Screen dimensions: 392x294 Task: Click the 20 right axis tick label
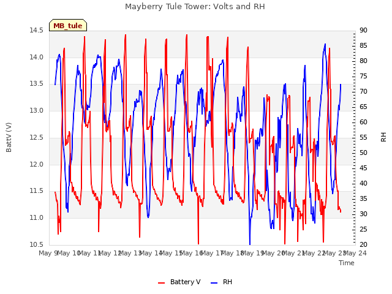[363, 244]
